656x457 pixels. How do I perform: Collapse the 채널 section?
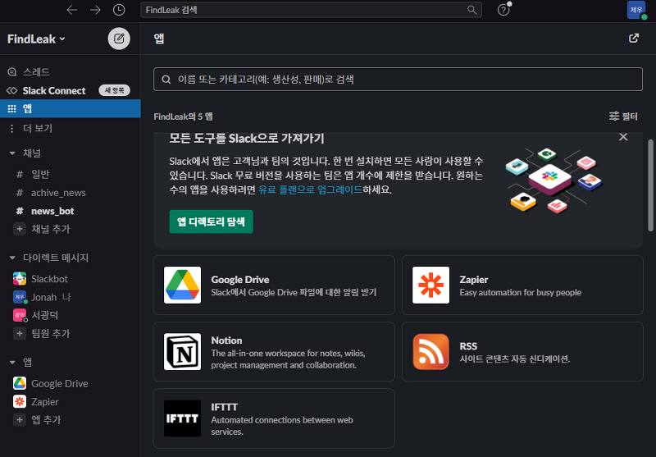[x=12, y=153]
